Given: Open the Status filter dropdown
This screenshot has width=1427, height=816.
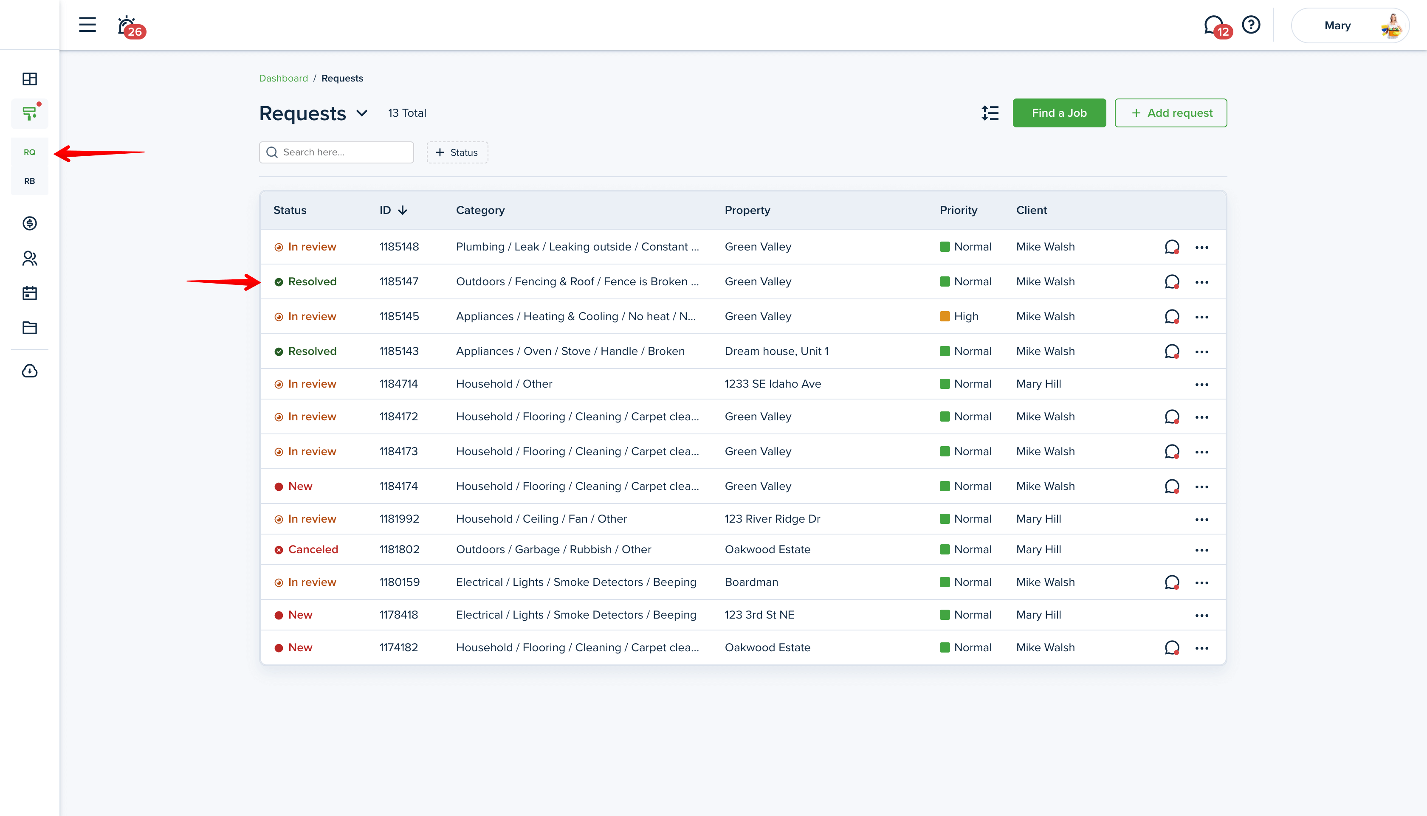Looking at the screenshot, I should point(457,152).
